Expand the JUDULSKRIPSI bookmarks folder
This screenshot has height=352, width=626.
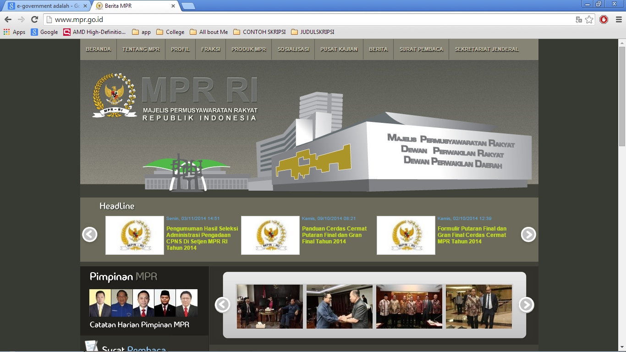313,32
